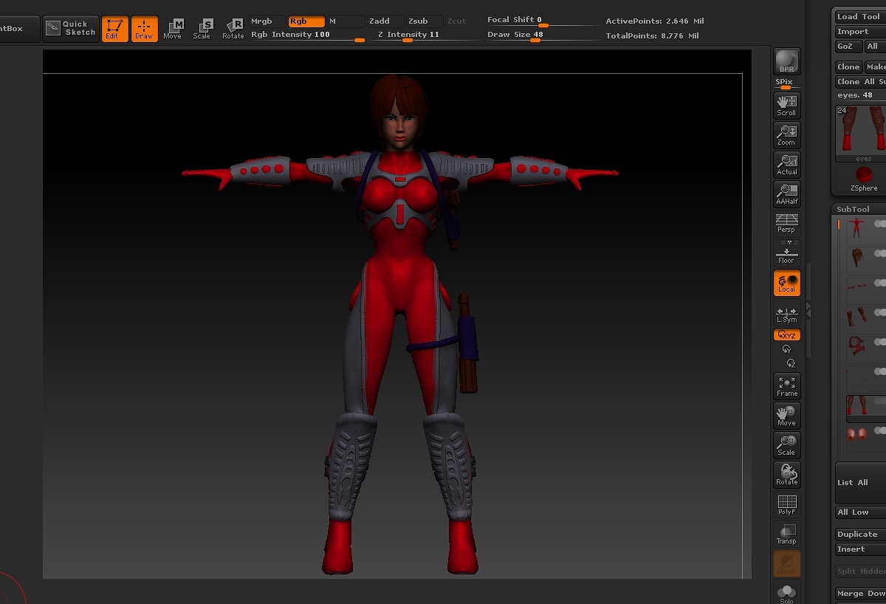Open the Quick Sketch tool
This screenshot has width=886, height=604.
click(71, 28)
